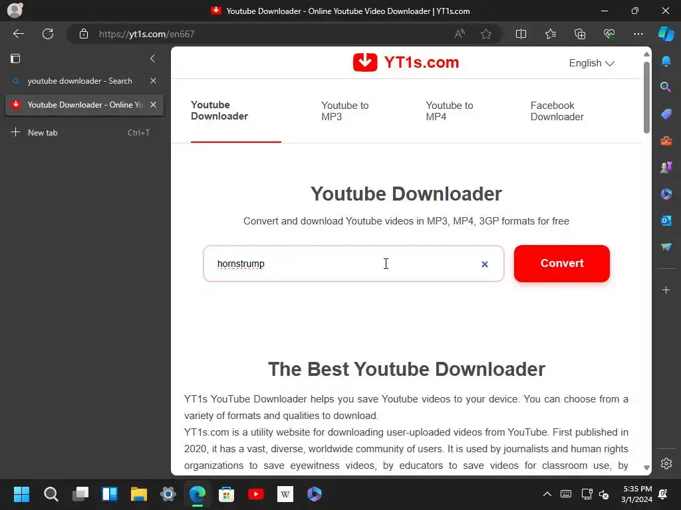
Task: Open the sidebar Drop paper plane icon
Action: pyautogui.click(x=666, y=247)
